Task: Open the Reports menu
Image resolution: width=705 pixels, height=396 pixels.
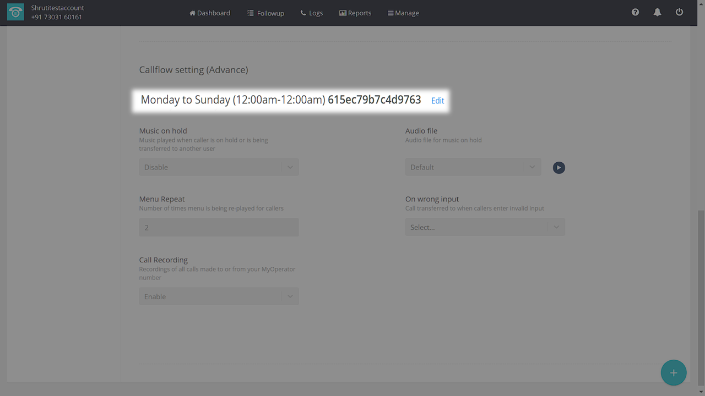Action: tap(355, 13)
